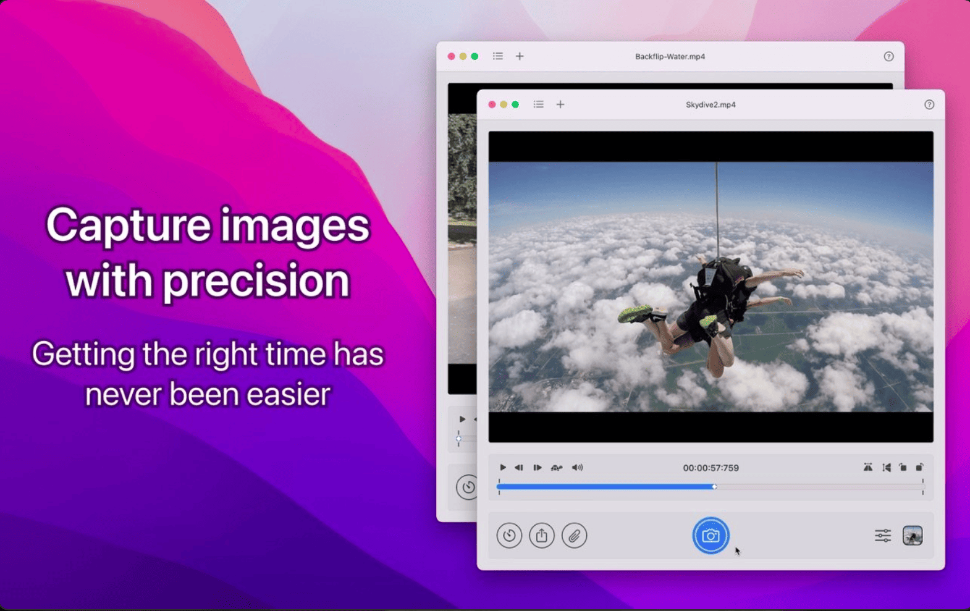This screenshot has height=611, width=970.
Task: Click the skydiving video frame
Action: pyautogui.click(x=711, y=287)
